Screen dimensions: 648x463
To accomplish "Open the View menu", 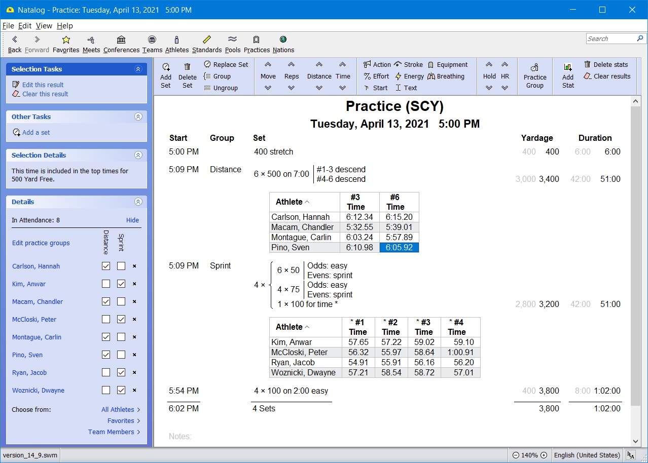I will tap(44, 26).
